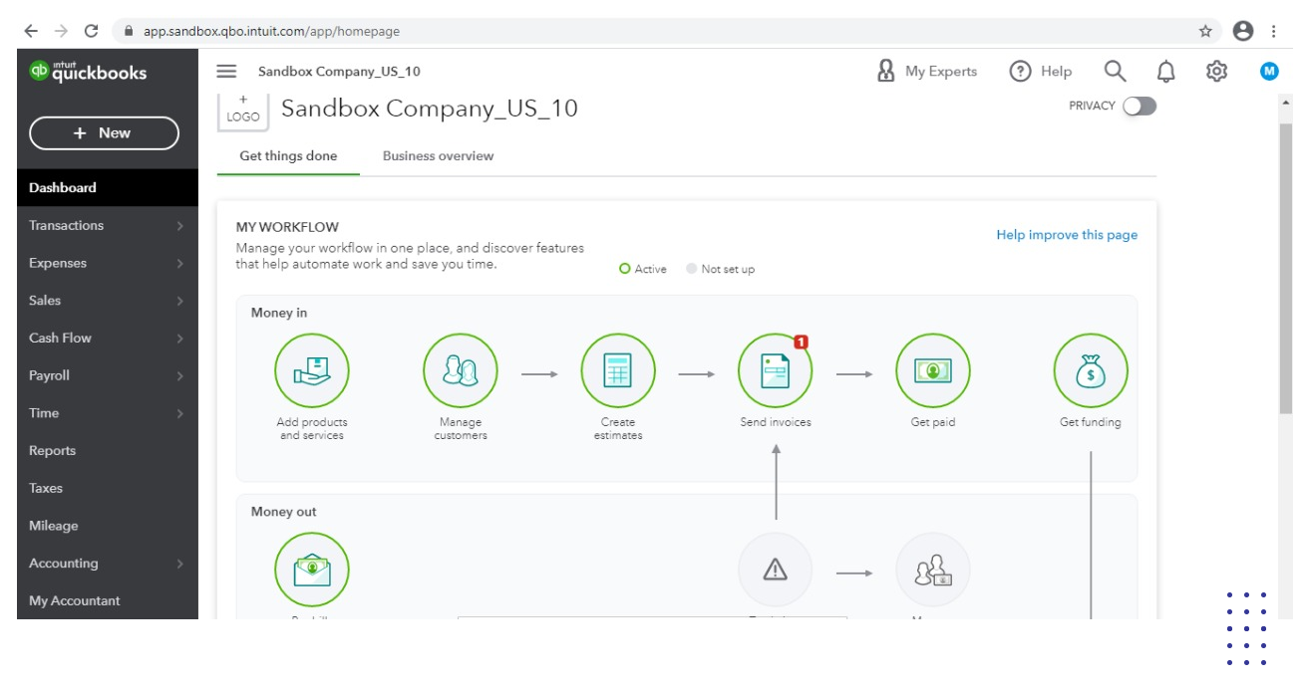
Task: Click the pay bills envelope icon in Money out
Action: coord(312,570)
